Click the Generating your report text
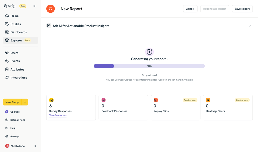The width and height of the screenshot is (258, 152). click(149, 59)
